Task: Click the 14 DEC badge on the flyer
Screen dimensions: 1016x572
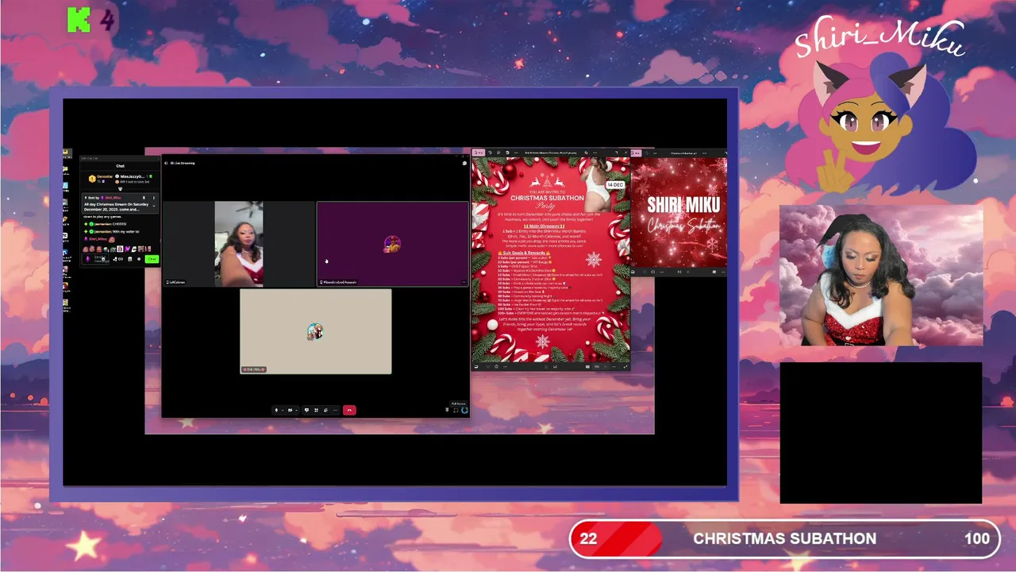Action: click(616, 184)
